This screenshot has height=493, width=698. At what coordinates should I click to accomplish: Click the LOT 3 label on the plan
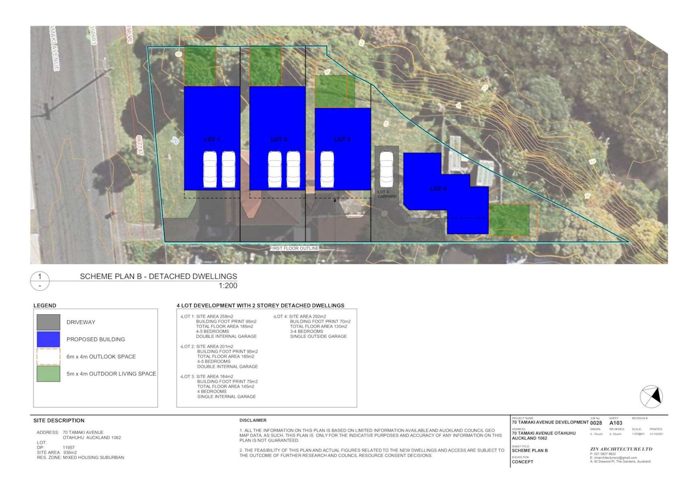click(x=342, y=140)
